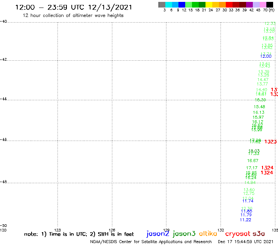Select the purple swatch in the color bar
The height and width of the screenshot is (245, 278).
click(x=249, y=5)
